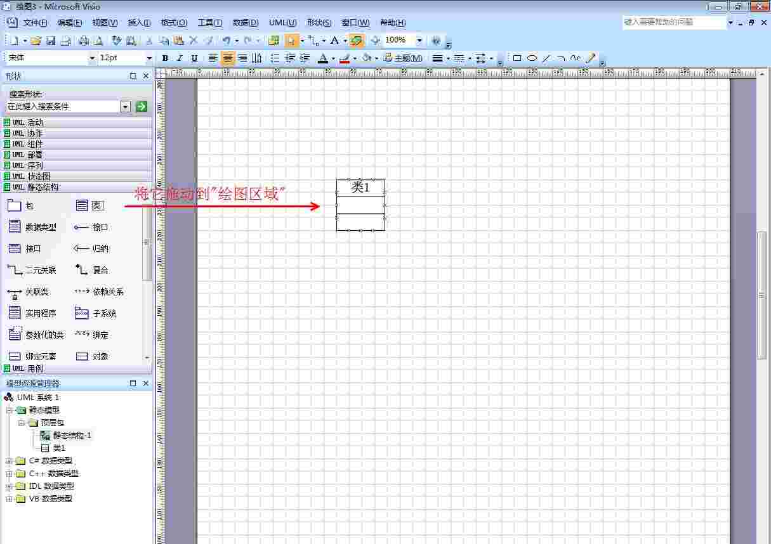The height and width of the screenshot is (544, 771).
Task: Click the Print icon on the toolbar
Action: [x=82, y=40]
